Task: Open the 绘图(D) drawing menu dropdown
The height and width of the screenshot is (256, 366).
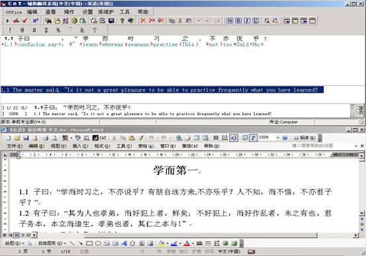Action: [15, 243]
